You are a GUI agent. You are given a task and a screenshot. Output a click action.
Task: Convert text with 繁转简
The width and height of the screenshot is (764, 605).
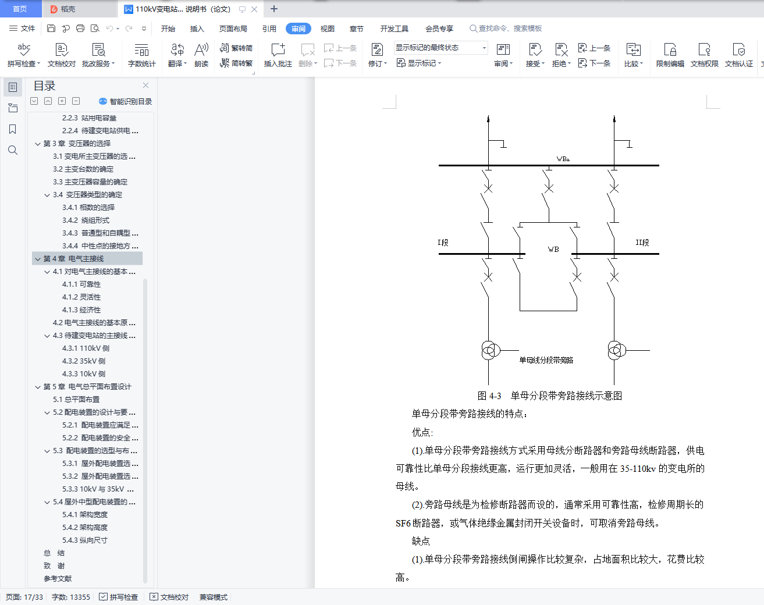(236, 48)
